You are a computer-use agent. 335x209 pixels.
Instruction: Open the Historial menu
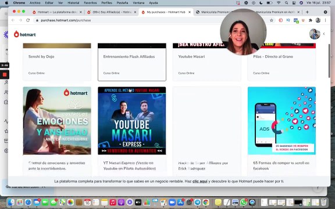[x=73, y=3]
